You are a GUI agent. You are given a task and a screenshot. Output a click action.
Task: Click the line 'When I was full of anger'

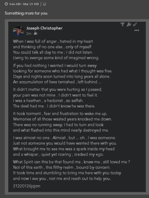click(53, 41)
